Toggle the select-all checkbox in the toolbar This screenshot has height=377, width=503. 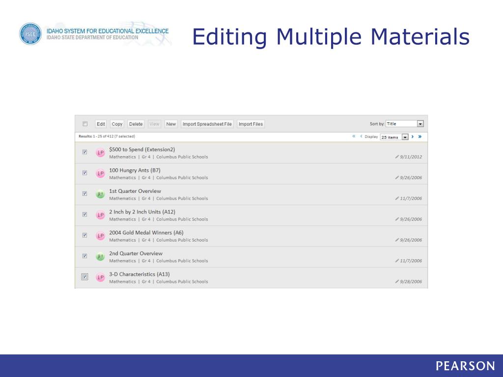85,124
